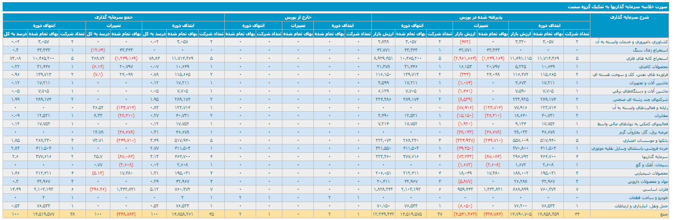Select the value ۲۳۲,۹۲۵ in multi-industry companies row
The image size is (676, 220).
[x=521, y=99]
